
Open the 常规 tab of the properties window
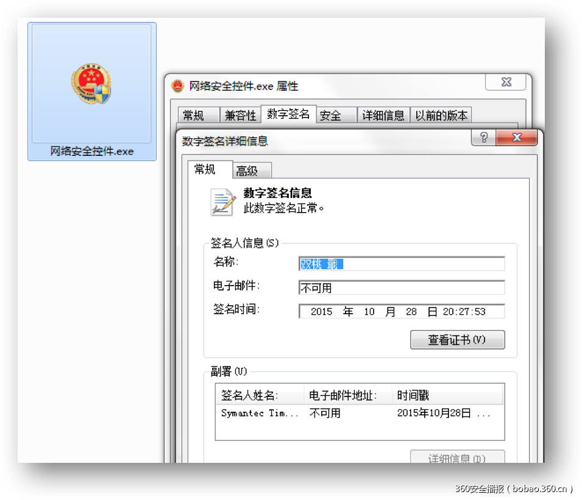(x=197, y=114)
